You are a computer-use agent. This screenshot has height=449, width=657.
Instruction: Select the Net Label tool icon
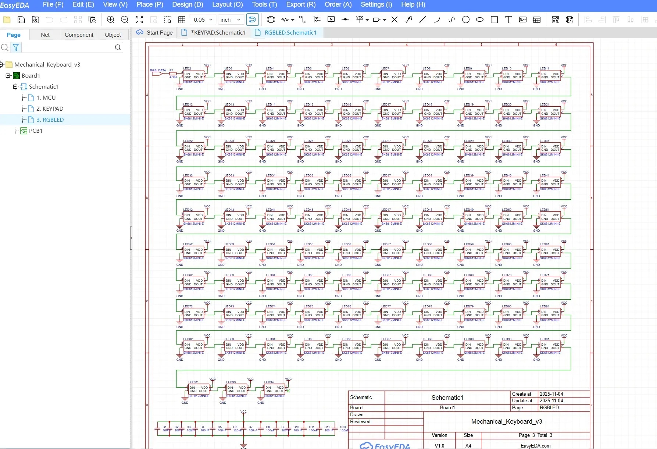pyautogui.click(x=331, y=20)
